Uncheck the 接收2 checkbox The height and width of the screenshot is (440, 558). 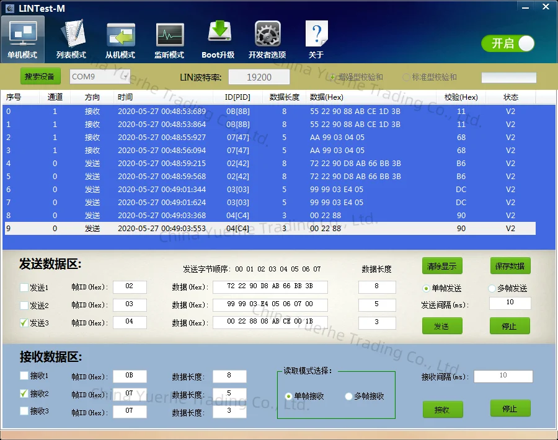24,394
